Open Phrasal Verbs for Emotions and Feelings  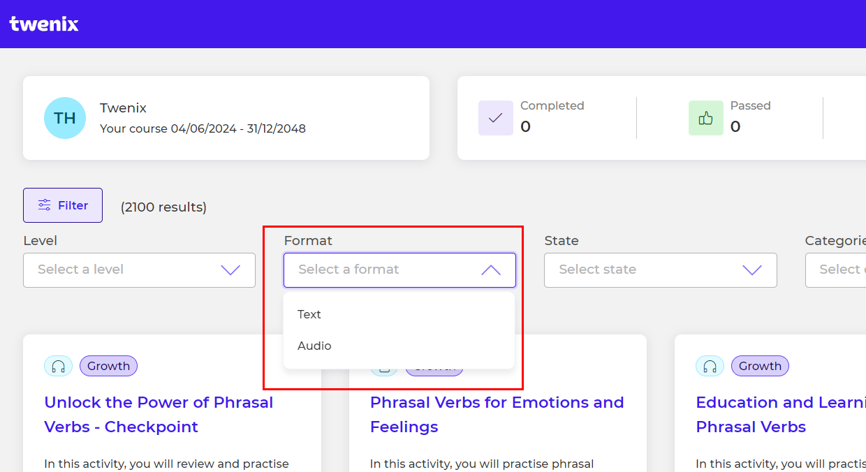[497, 415]
